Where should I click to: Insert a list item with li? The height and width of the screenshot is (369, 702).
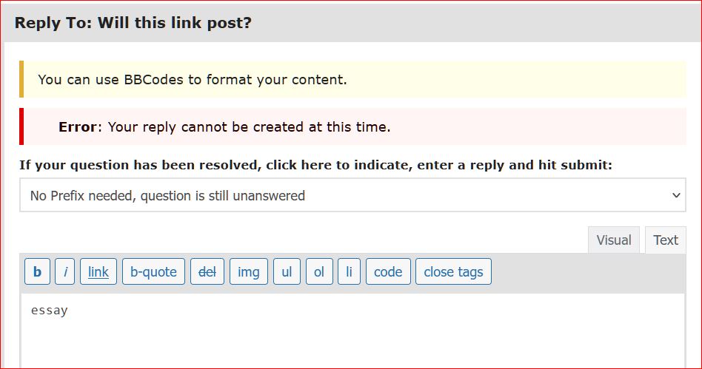pyautogui.click(x=349, y=272)
